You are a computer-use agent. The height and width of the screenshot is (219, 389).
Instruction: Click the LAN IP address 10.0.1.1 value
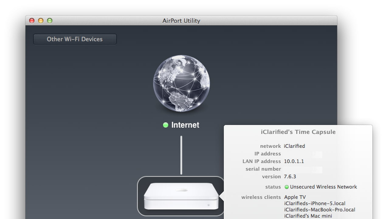[x=294, y=161]
